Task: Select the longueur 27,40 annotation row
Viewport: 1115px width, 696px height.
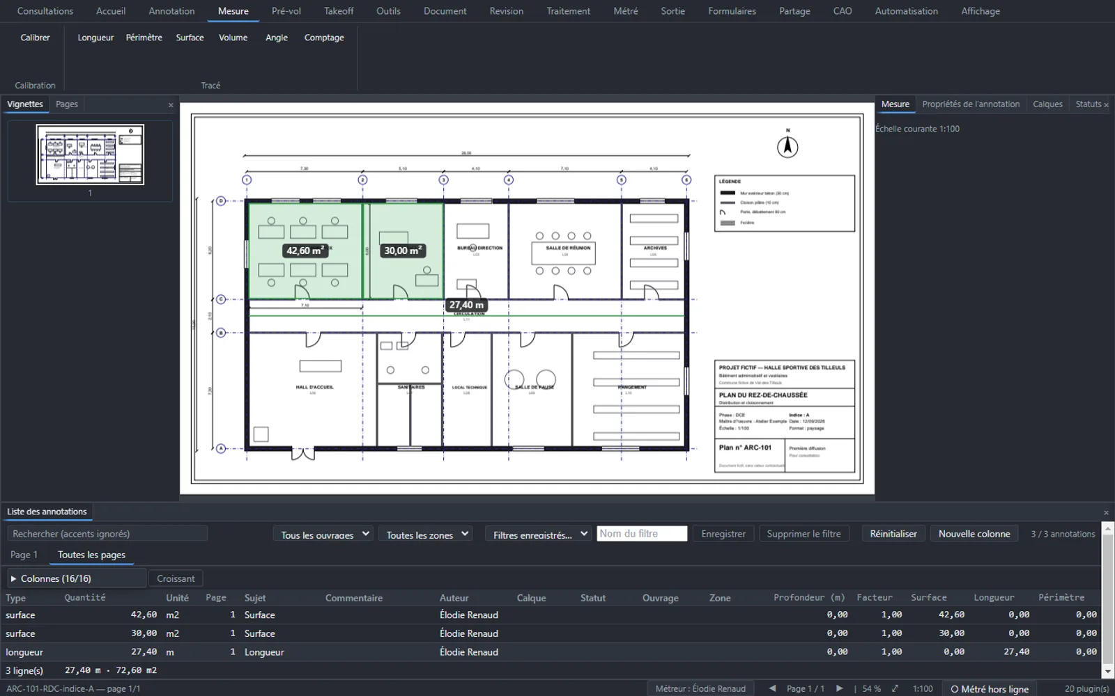Action: point(551,652)
